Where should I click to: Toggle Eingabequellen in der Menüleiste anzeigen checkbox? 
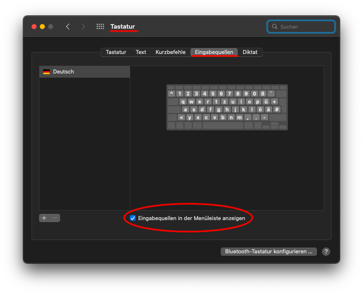click(133, 218)
